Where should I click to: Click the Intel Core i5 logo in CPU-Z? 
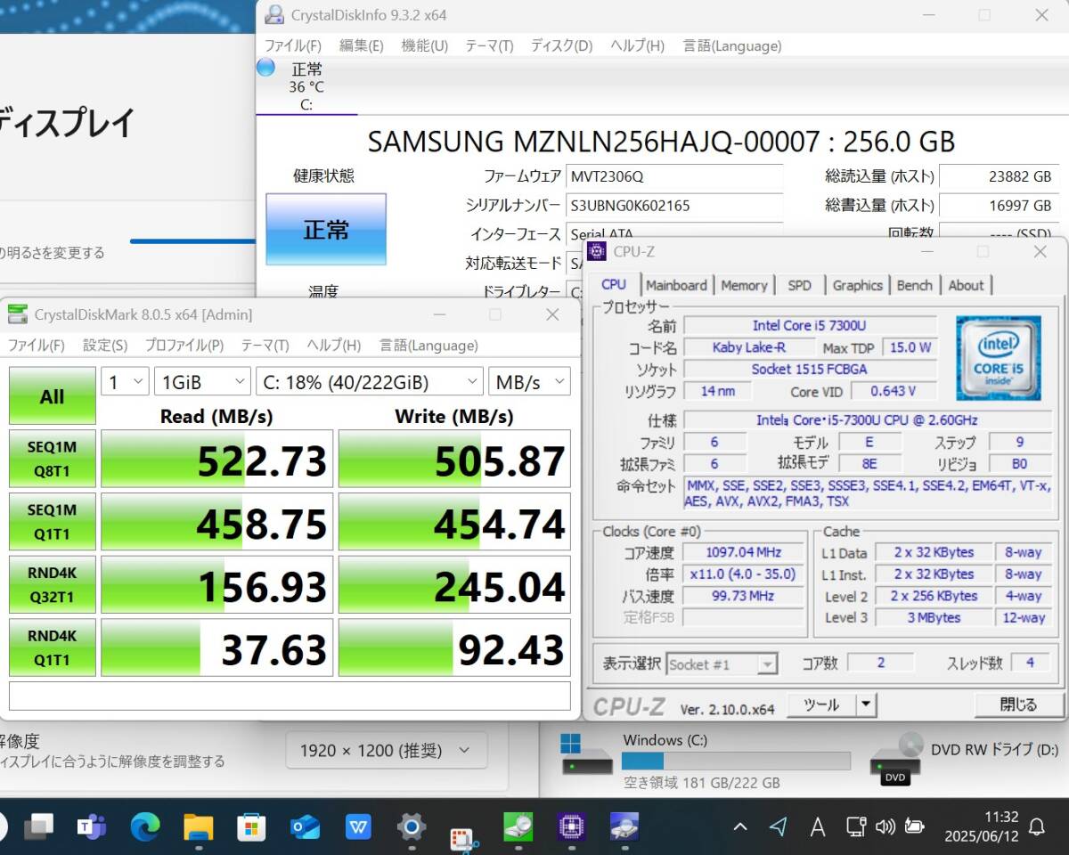(x=998, y=357)
